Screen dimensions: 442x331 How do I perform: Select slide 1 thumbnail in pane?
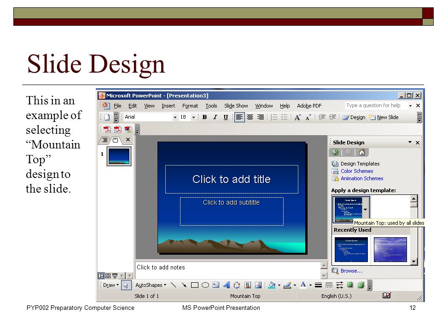coord(119,156)
